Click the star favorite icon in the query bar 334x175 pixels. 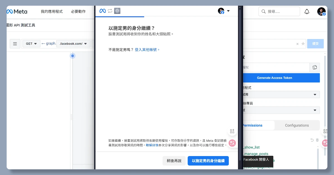(x=303, y=44)
